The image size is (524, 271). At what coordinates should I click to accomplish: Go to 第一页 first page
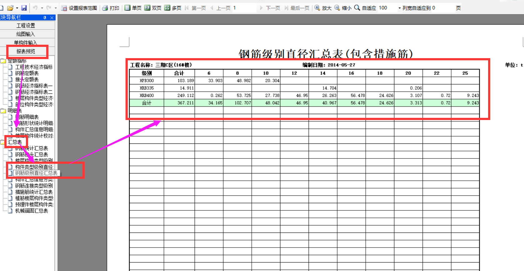[195, 8]
